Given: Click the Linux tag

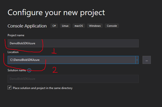Looking at the screenshot, I should (x=65, y=26).
